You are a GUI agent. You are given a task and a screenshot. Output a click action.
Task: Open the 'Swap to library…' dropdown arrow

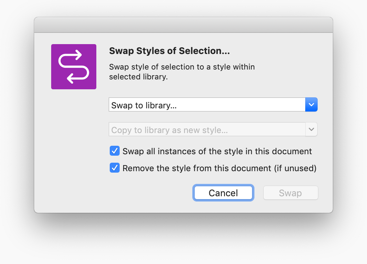pyautogui.click(x=311, y=104)
